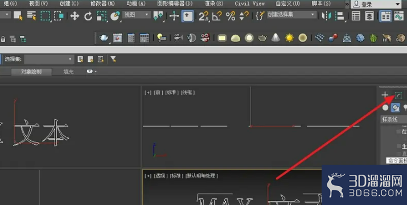Toggle Scene Explorer icon
Image resolution: width=407 pixels, height=205 pixels.
click(x=356, y=16)
